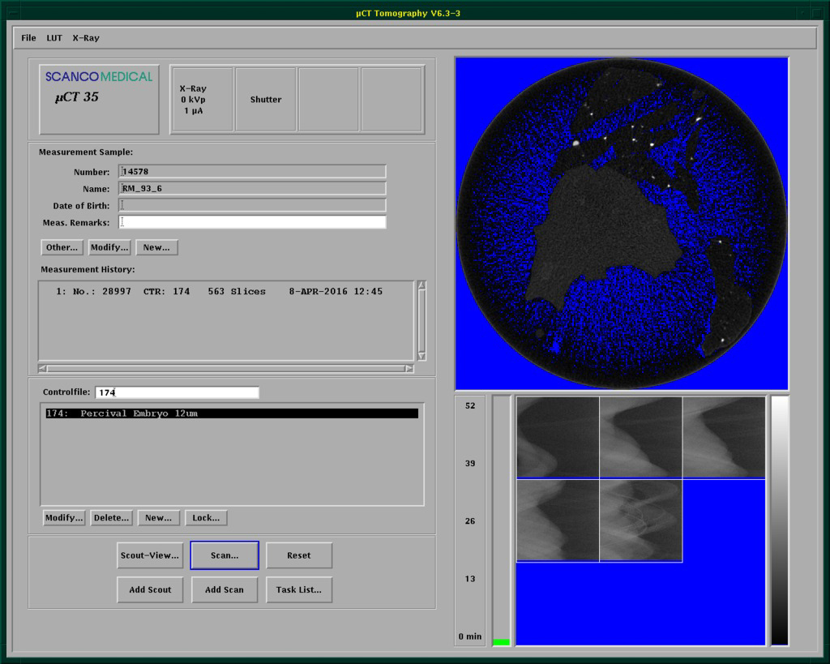Viewport: 830px width, 664px height.
Task: Click the grayscale LUT gradient bar
Action: coord(779,520)
